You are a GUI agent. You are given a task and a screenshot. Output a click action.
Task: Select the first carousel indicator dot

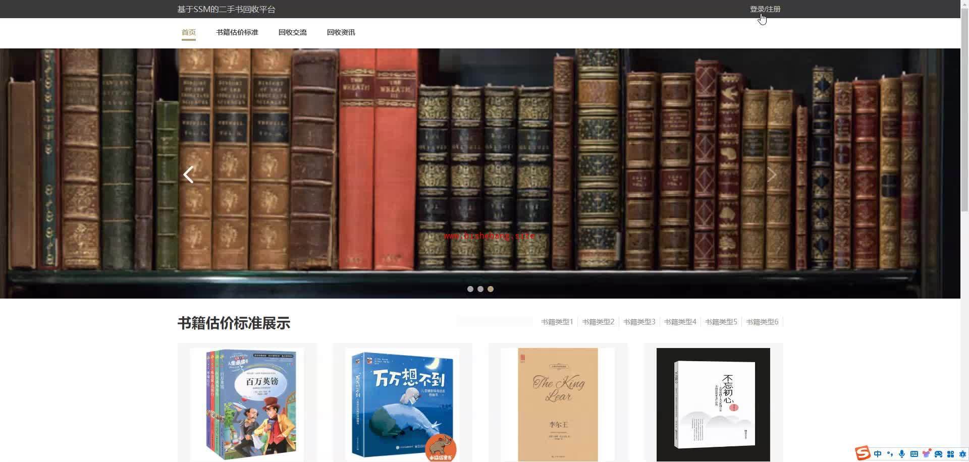pos(470,289)
